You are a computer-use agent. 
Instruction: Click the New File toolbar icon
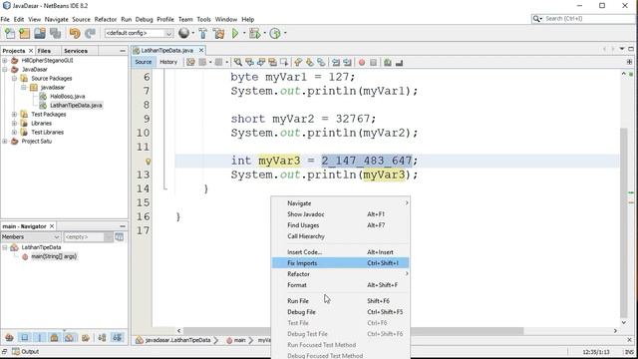9,33
